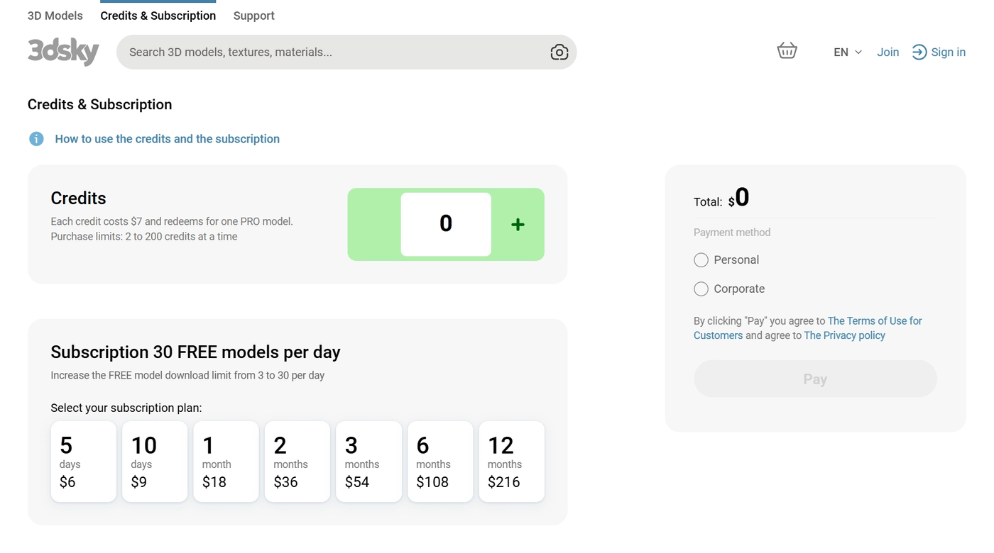This screenshot has width=994, height=553.
Task: Switch to the 3D Models tab
Action: 55,16
